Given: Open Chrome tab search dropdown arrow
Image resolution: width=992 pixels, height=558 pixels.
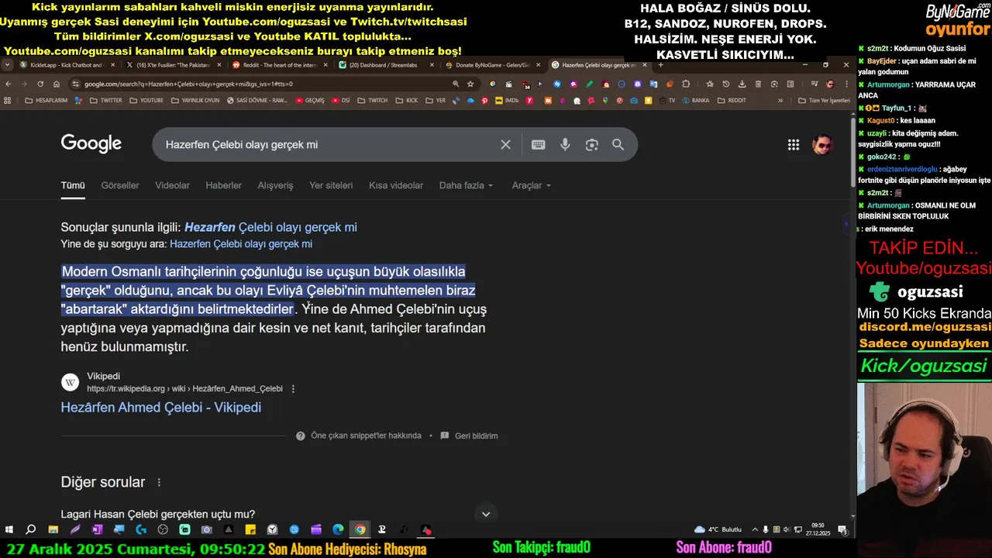Looking at the screenshot, I should coord(8,65).
